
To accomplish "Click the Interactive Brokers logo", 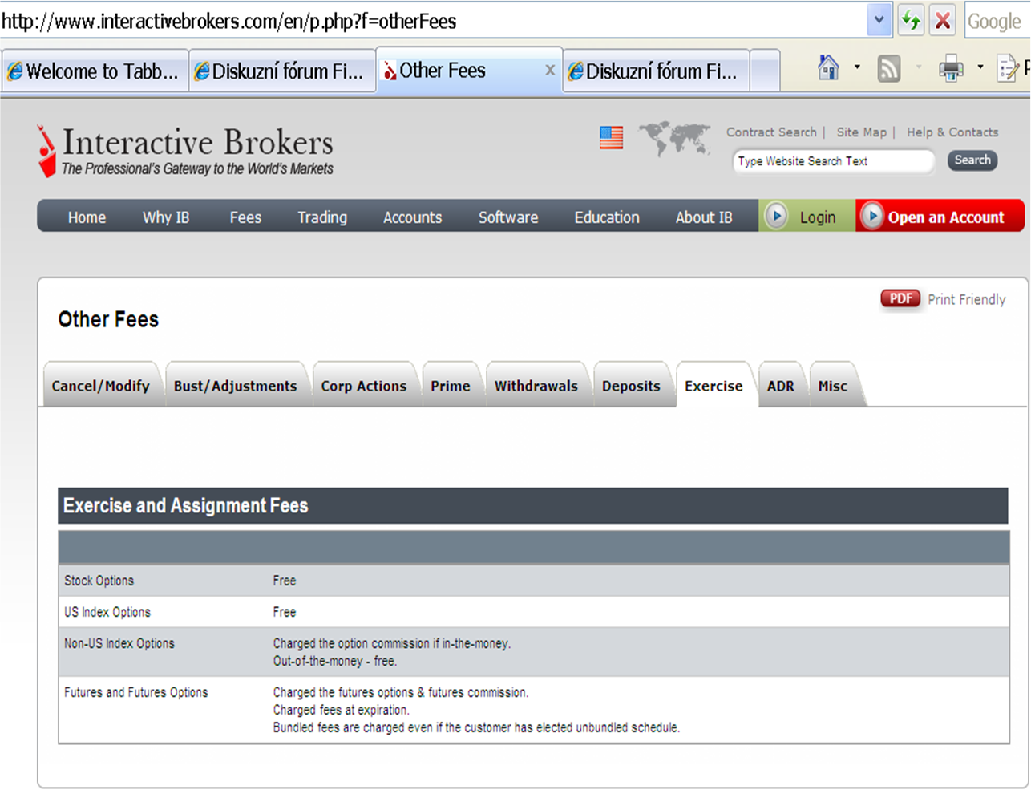I will pos(185,151).
